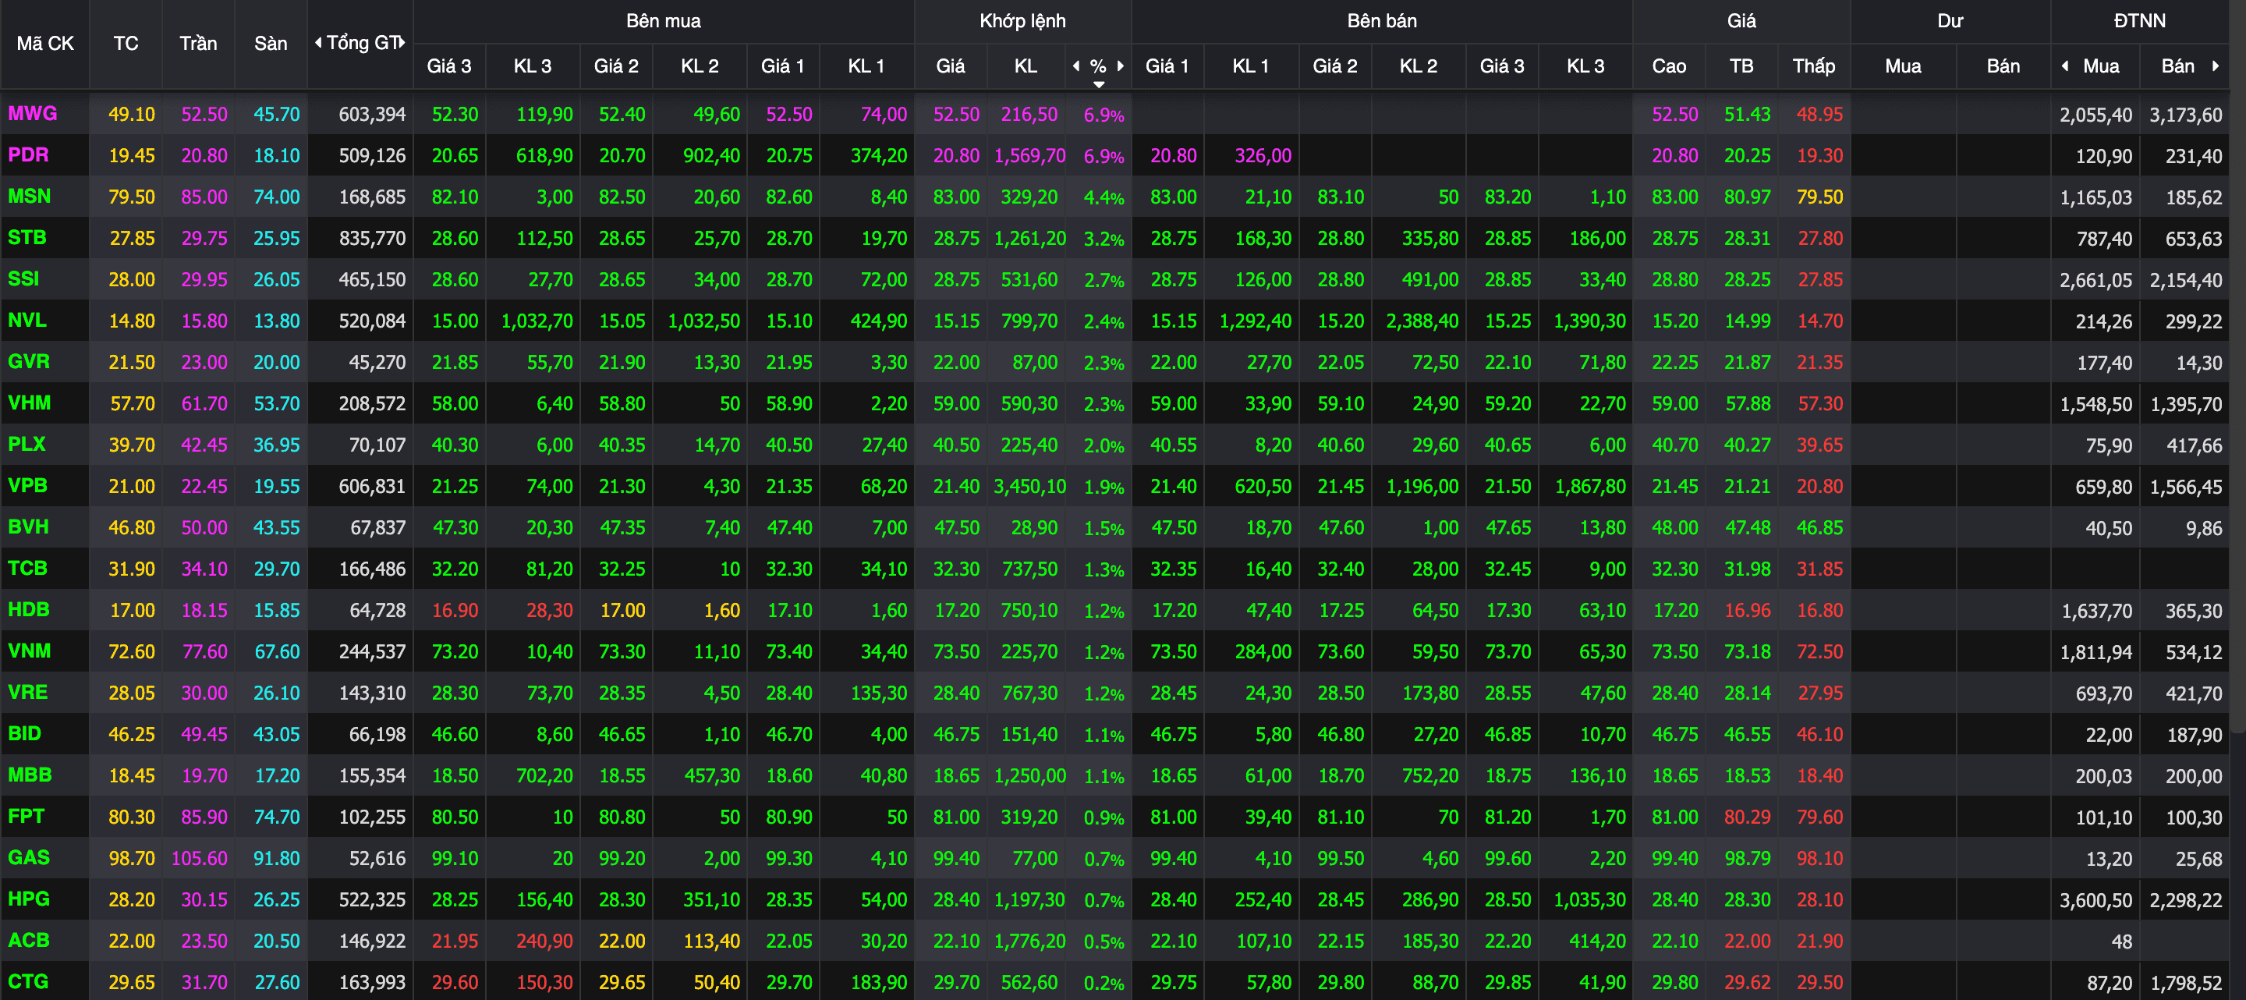Image resolution: width=2246 pixels, height=1000 pixels.
Task: Sort by the Sàn floor price header
Action: pyautogui.click(x=271, y=44)
